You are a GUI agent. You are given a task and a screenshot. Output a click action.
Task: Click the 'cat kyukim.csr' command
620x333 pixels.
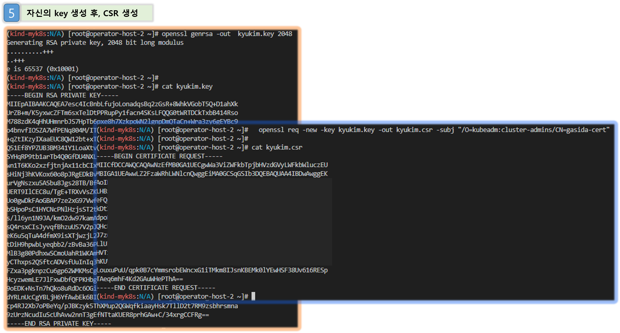tap(277, 147)
